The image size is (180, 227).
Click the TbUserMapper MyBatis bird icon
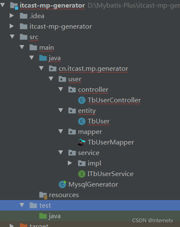(82, 142)
